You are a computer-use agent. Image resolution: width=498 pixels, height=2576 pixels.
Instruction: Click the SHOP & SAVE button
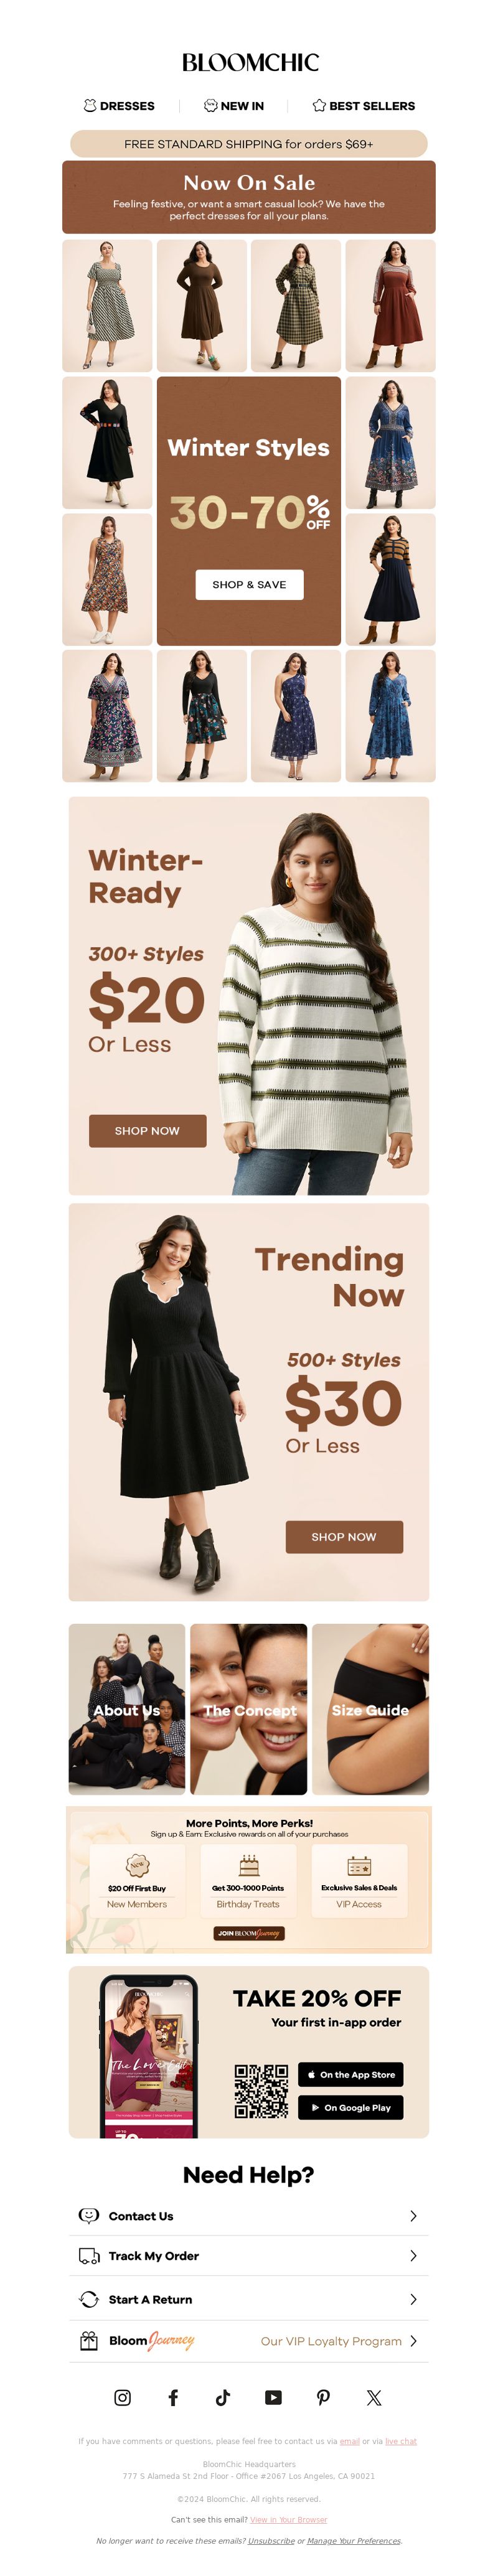point(249,584)
